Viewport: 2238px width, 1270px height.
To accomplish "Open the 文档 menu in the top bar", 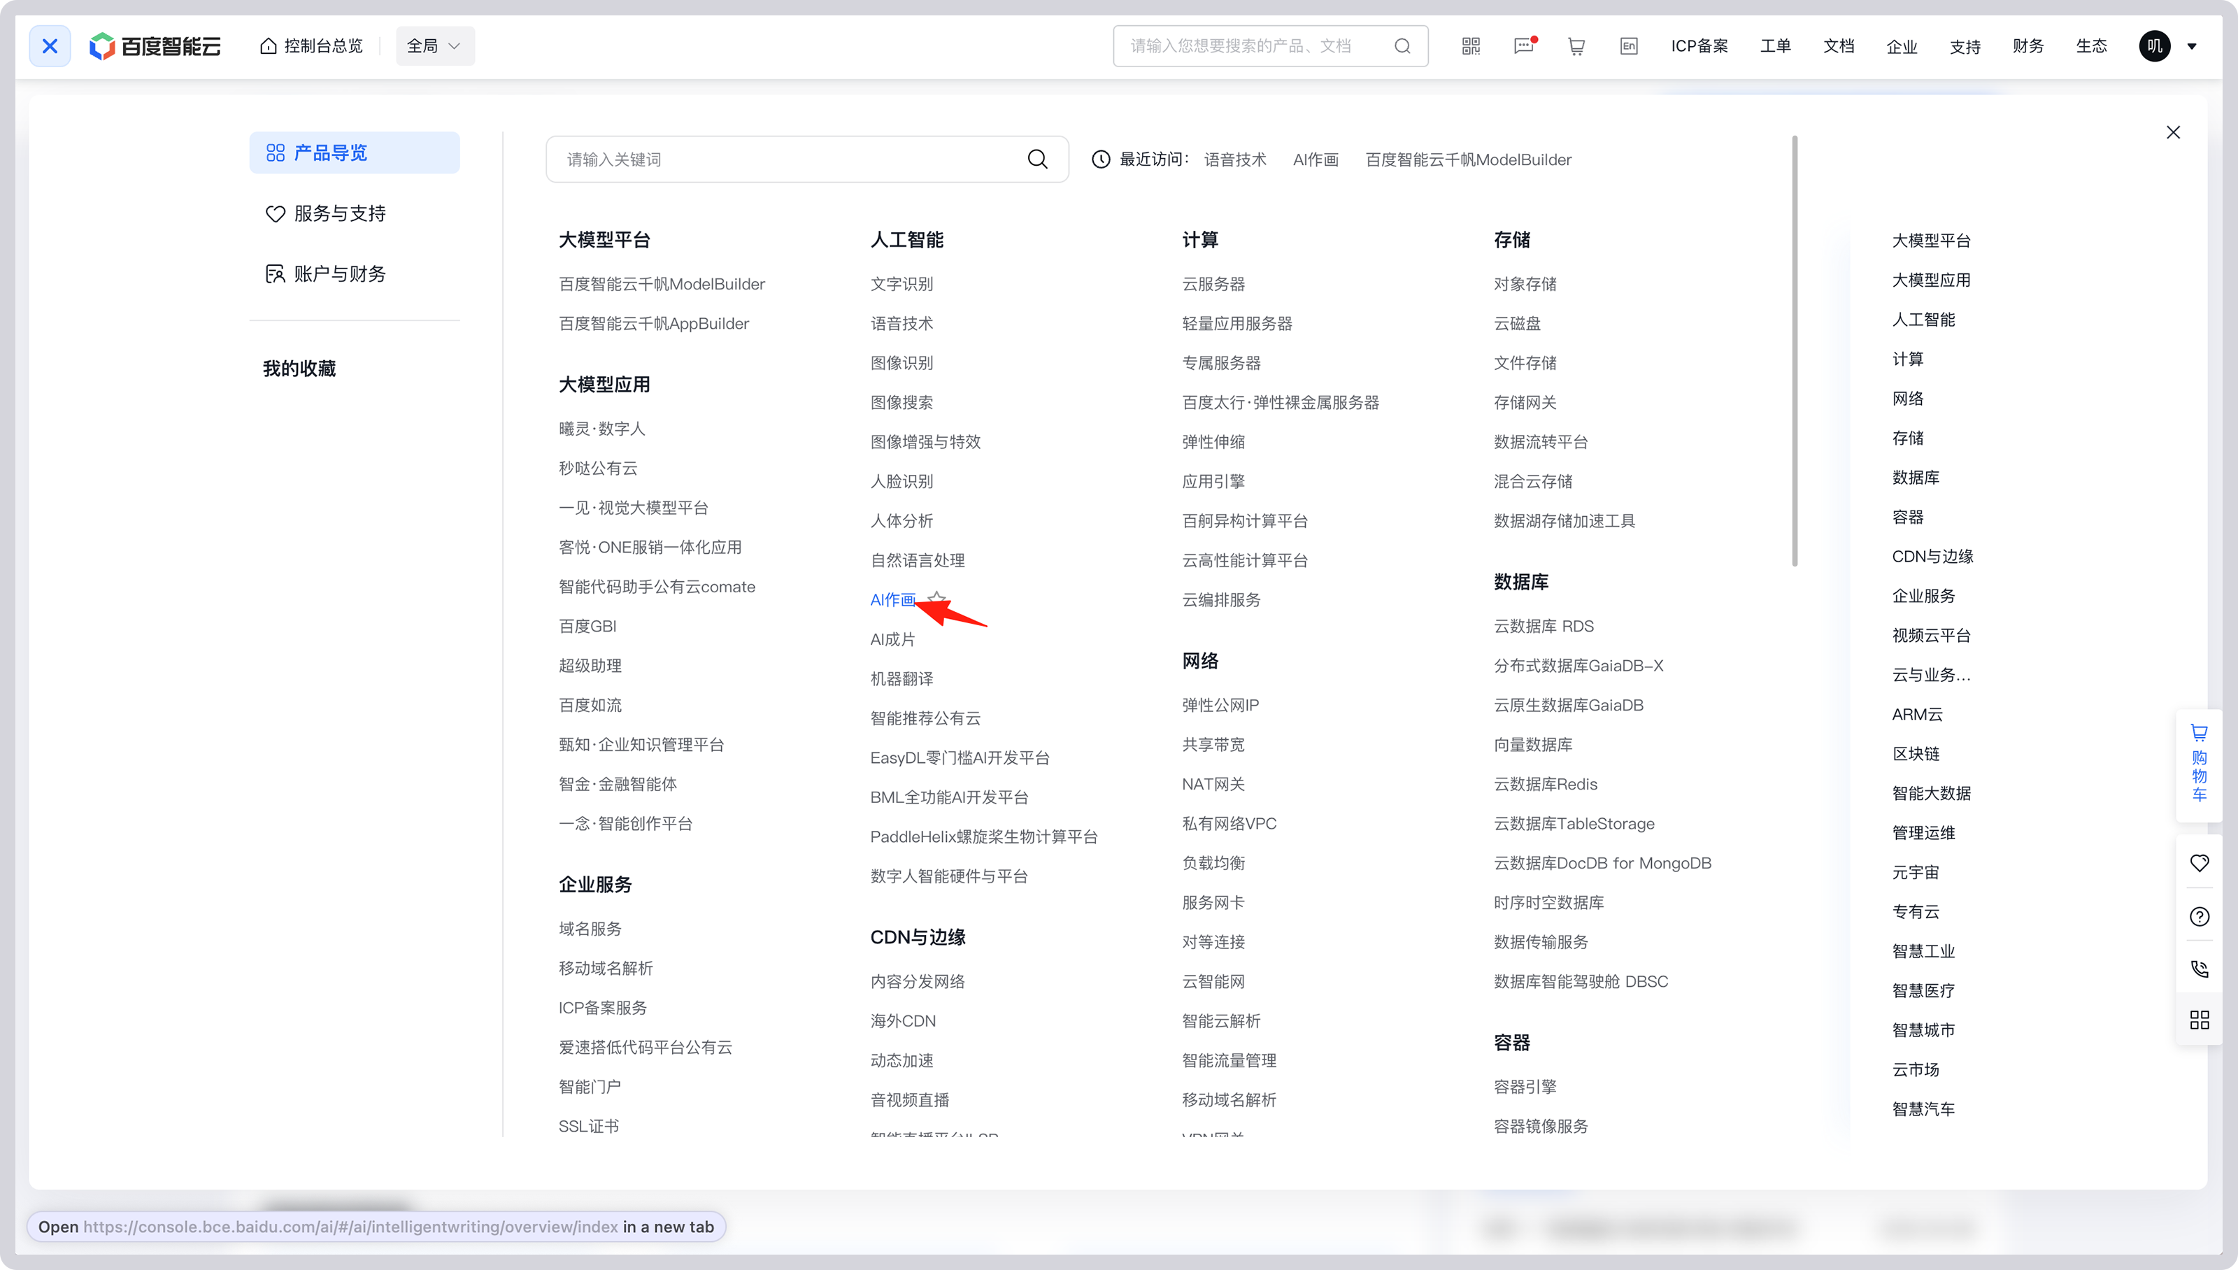I will coord(1839,45).
